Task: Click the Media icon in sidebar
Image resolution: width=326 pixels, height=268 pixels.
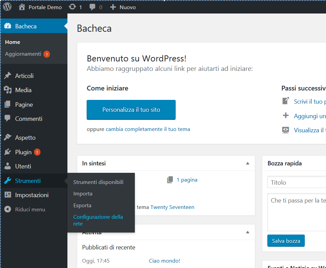Action: coord(7,90)
